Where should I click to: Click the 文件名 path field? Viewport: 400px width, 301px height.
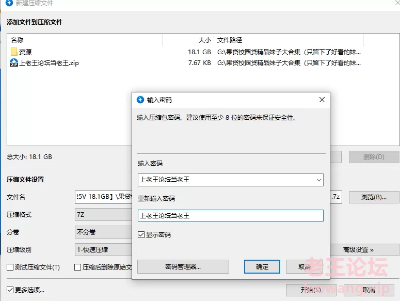(104, 197)
